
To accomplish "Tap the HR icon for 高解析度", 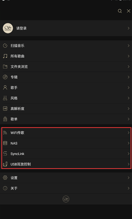I will click(x=5, y=109).
